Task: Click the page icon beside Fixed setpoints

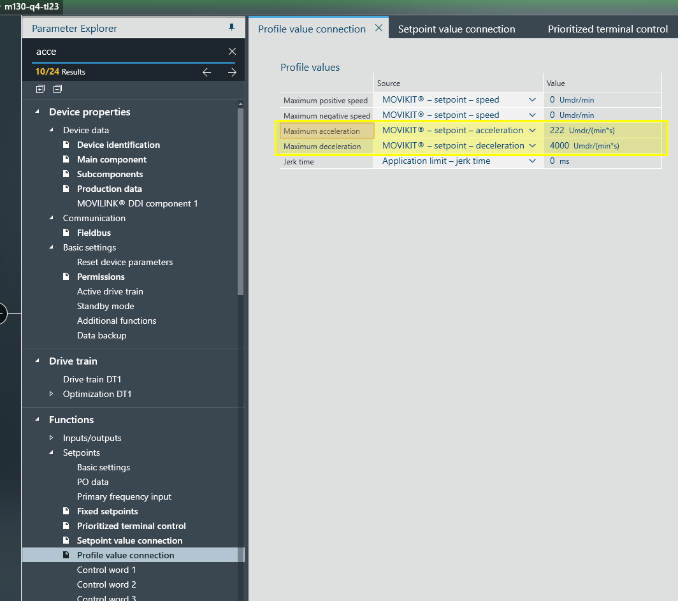Action: [66, 511]
